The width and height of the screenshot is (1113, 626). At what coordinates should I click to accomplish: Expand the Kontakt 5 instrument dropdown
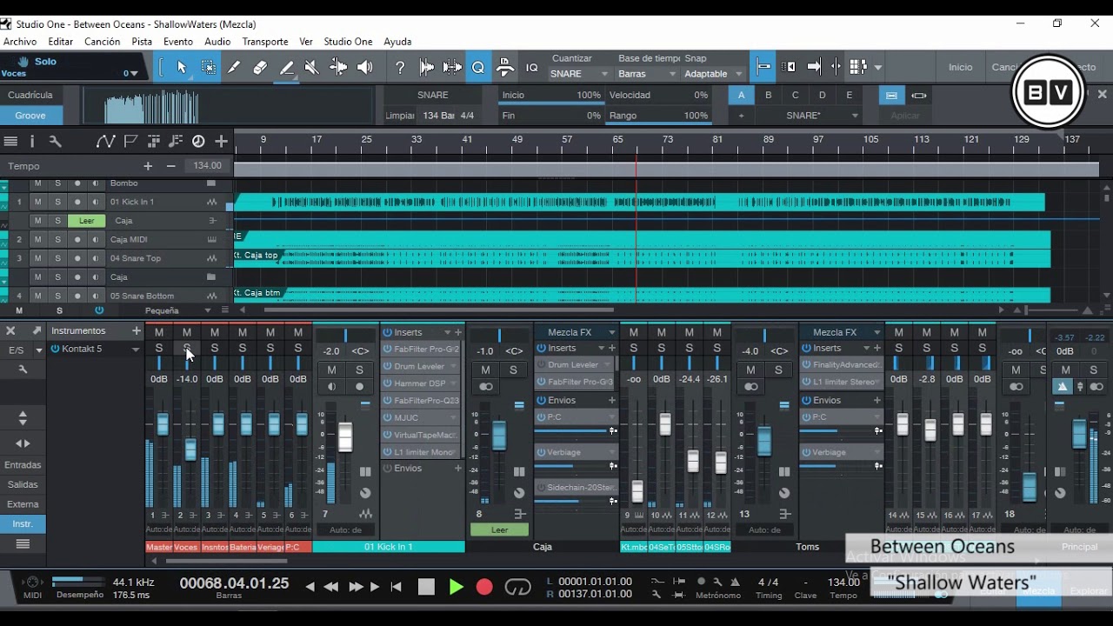[x=135, y=350]
